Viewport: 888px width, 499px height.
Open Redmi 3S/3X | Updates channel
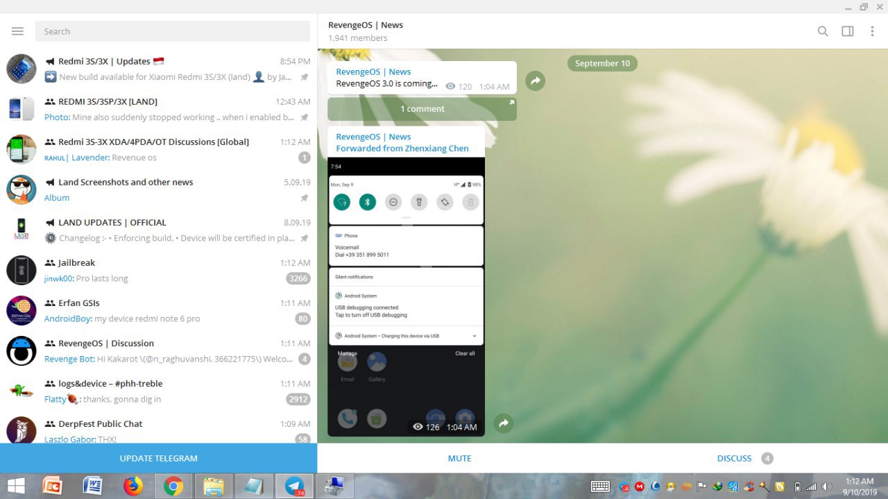pos(158,69)
